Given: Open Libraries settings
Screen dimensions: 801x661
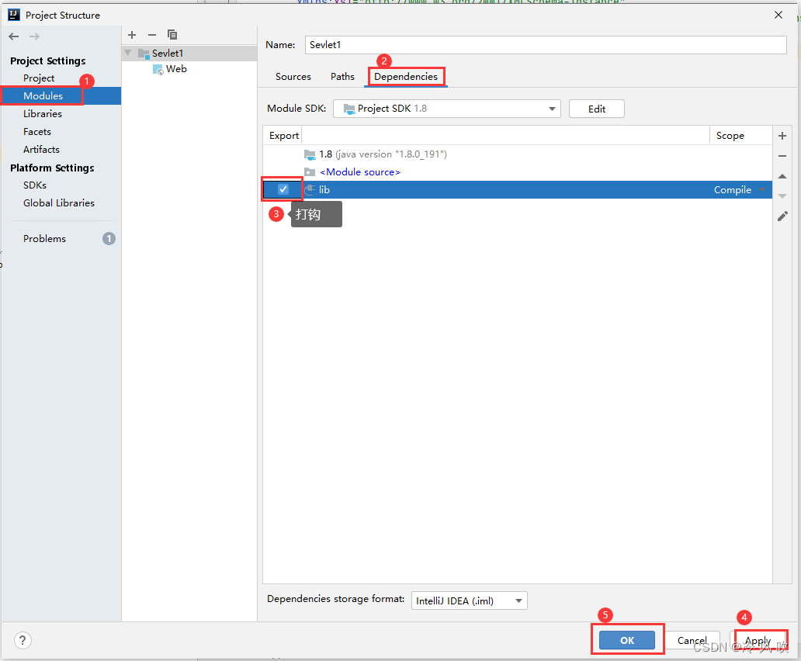Looking at the screenshot, I should pos(43,114).
